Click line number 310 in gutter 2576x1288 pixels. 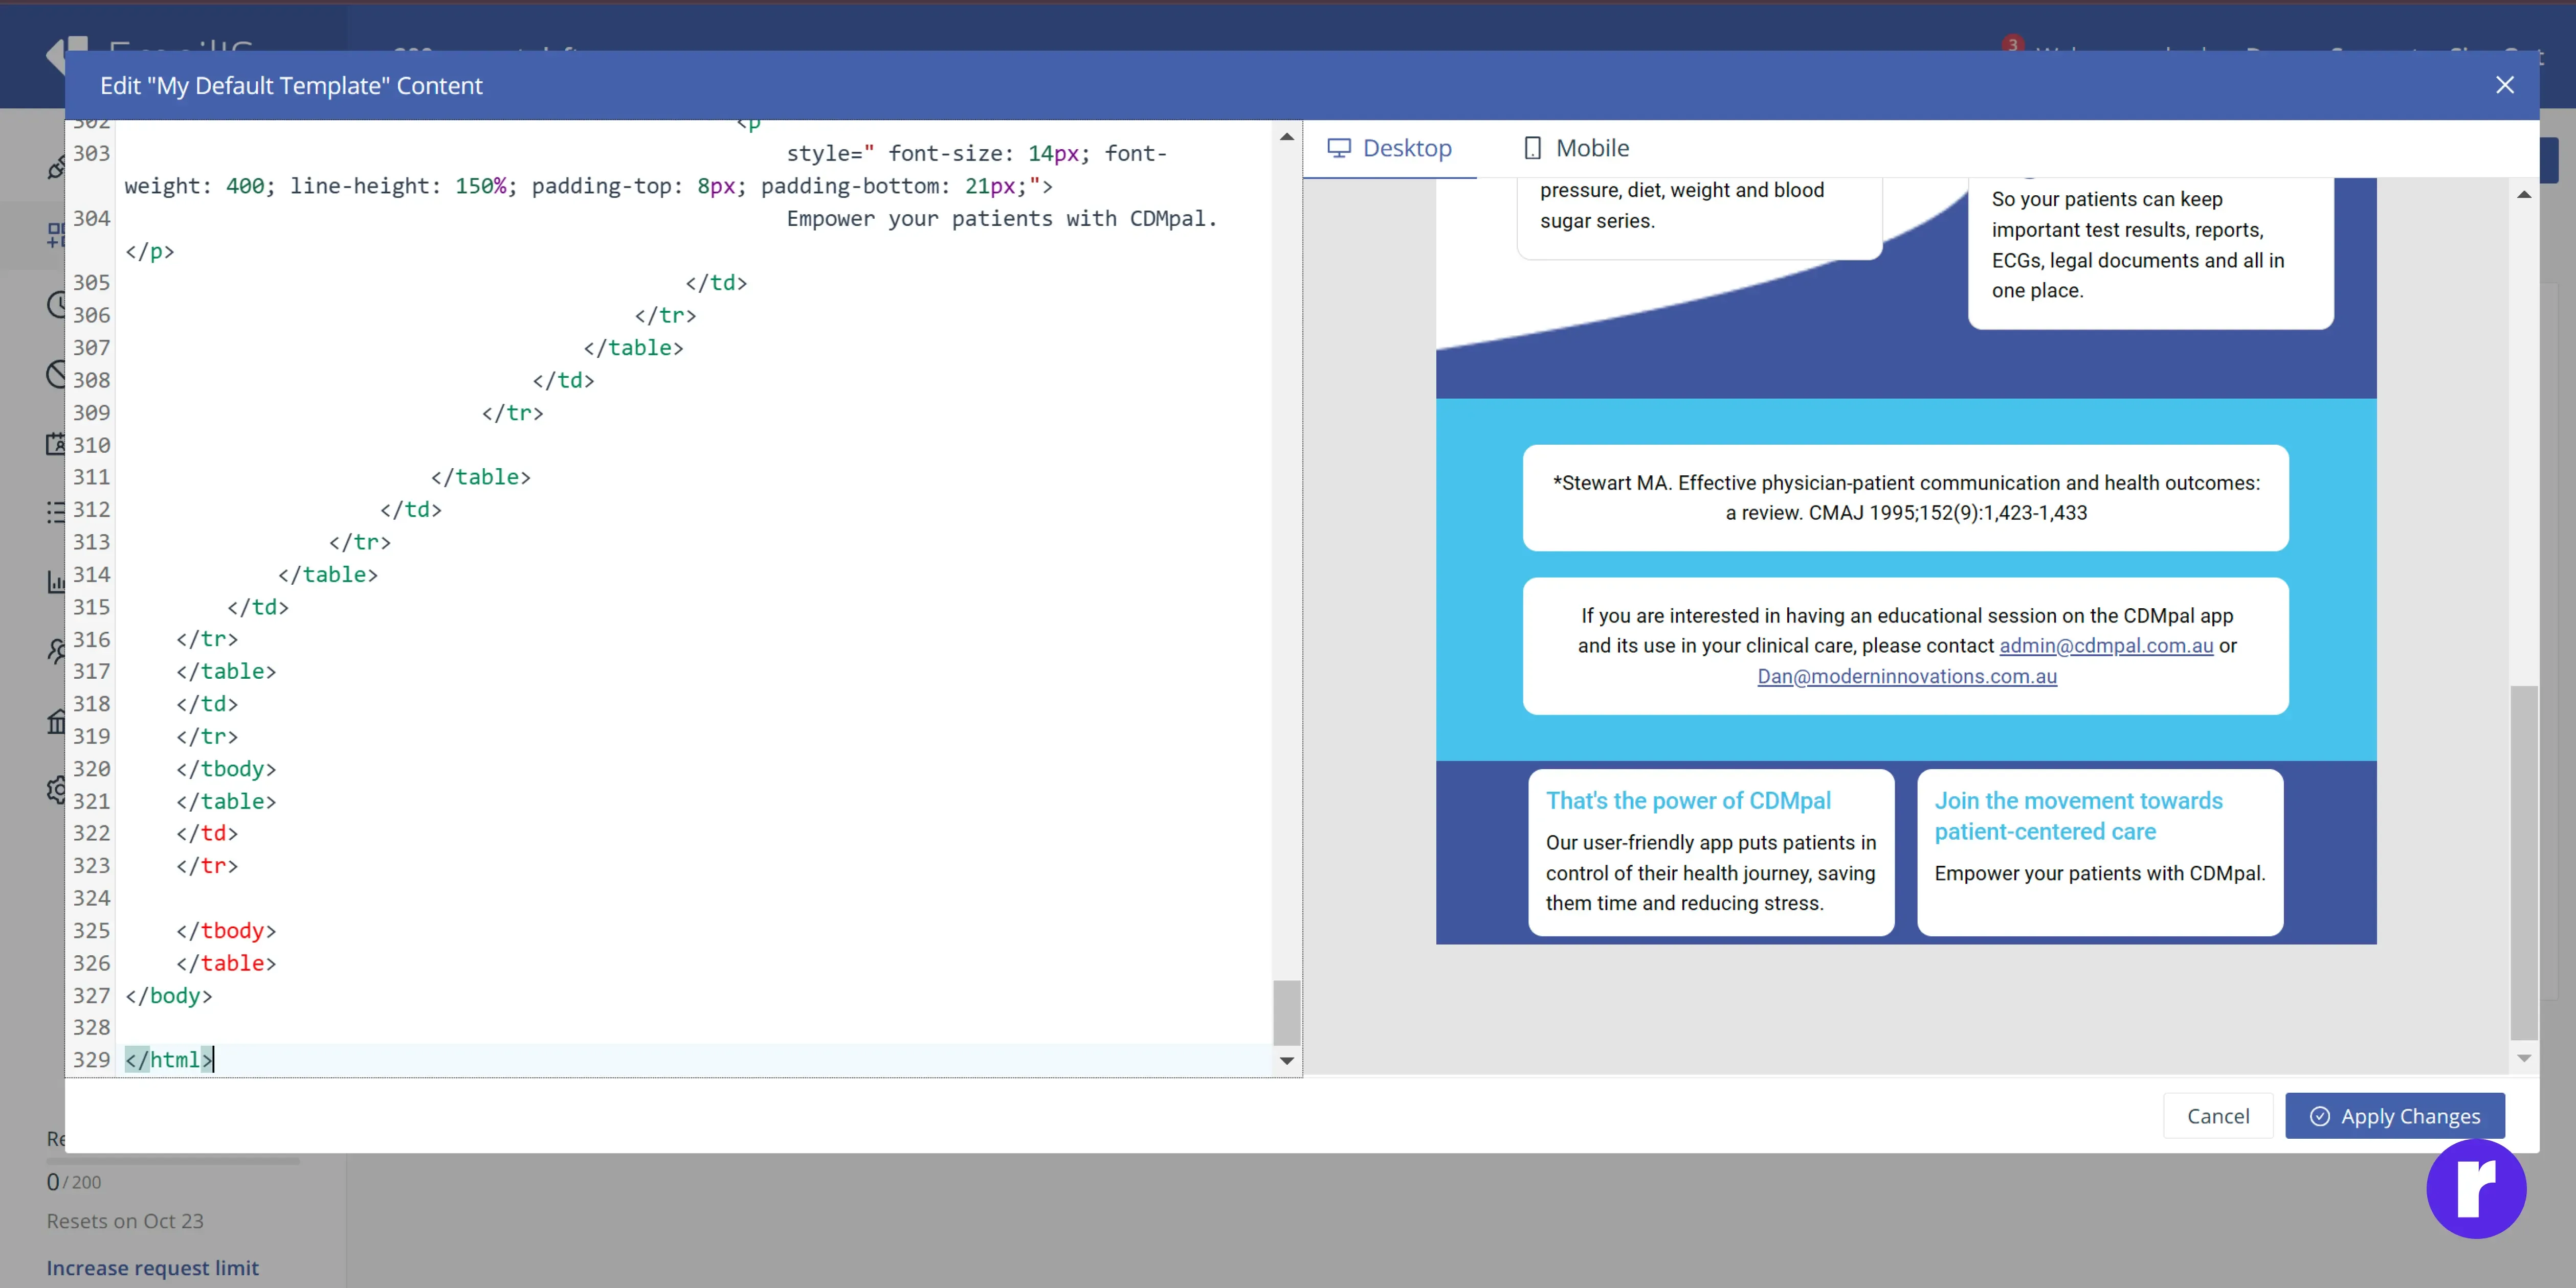click(91, 445)
